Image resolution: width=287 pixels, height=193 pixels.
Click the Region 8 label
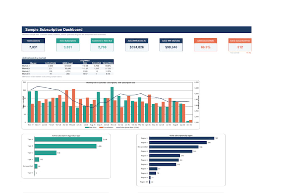(x=144, y=173)
